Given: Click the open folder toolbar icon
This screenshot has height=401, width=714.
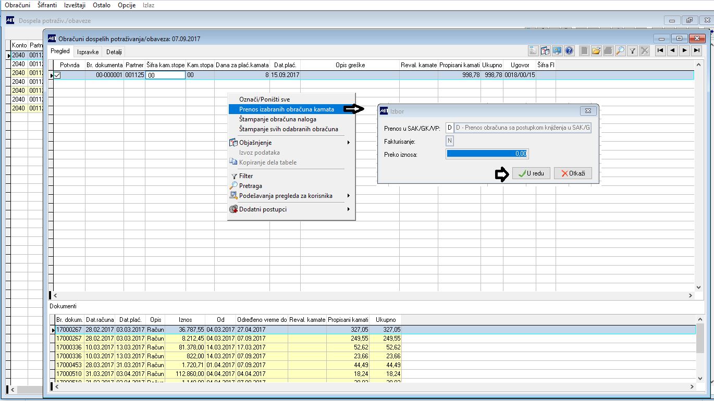Looking at the screenshot, I should click(596, 51).
